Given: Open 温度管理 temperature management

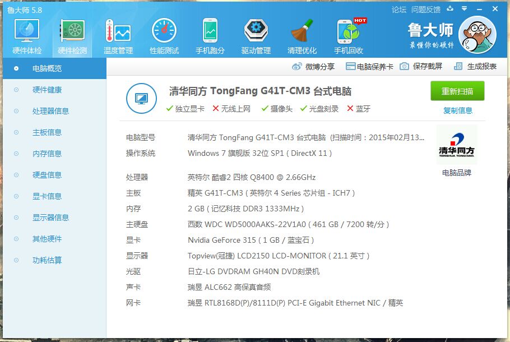Looking at the screenshot, I should coord(118,36).
